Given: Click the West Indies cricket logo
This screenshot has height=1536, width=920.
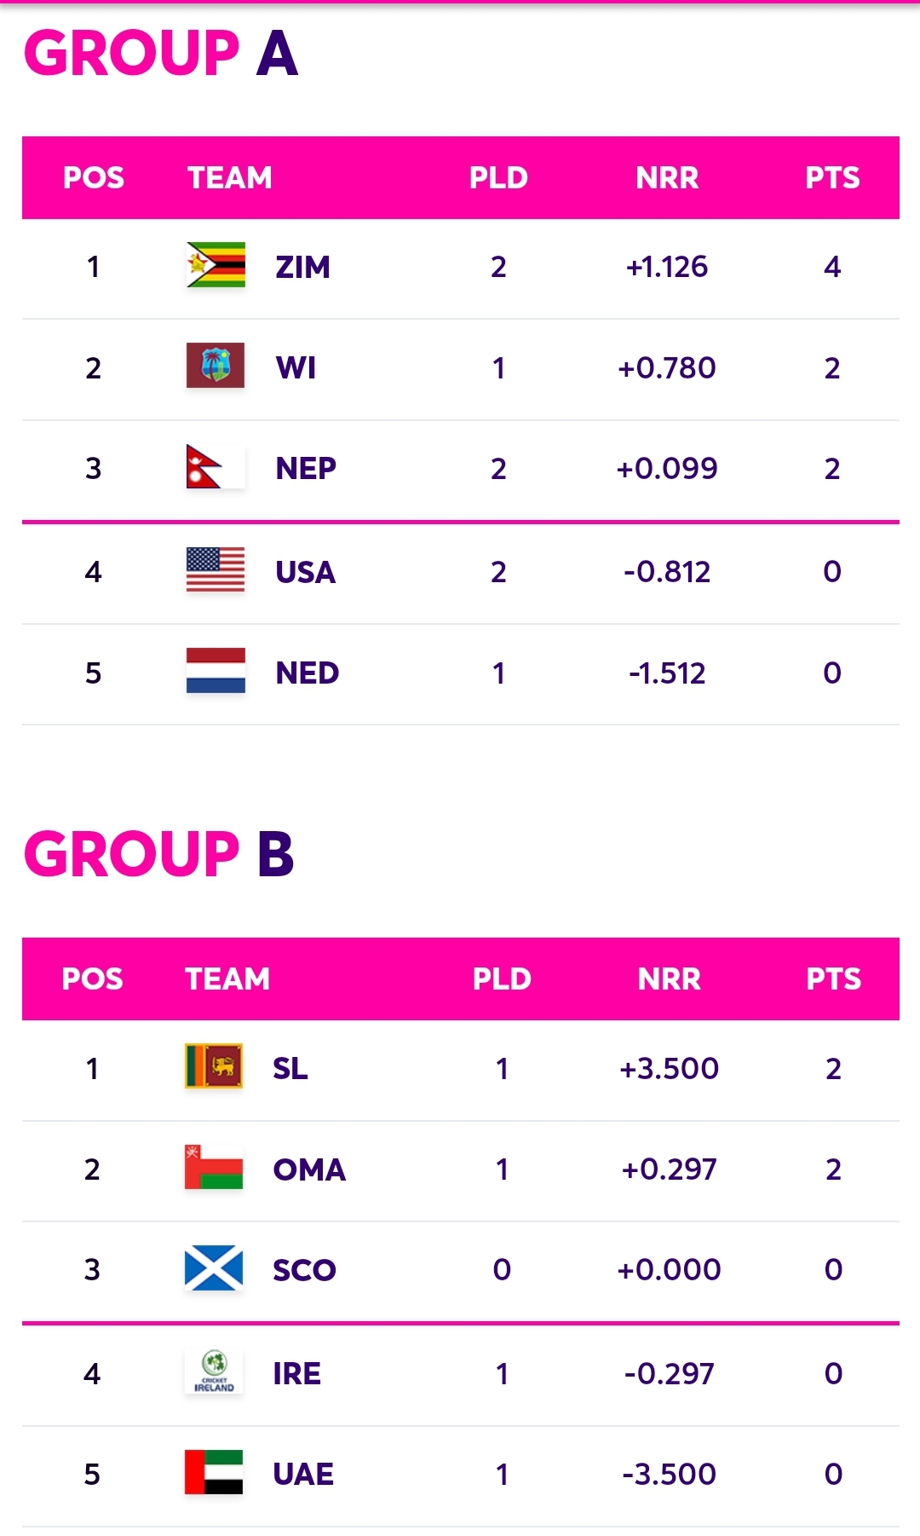Looking at the screenshot, I should [x=216, y=366].
